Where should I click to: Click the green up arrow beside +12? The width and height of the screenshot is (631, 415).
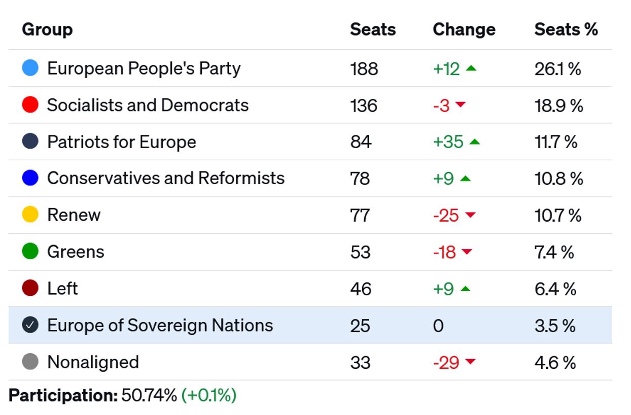click(x=471, y=68)
